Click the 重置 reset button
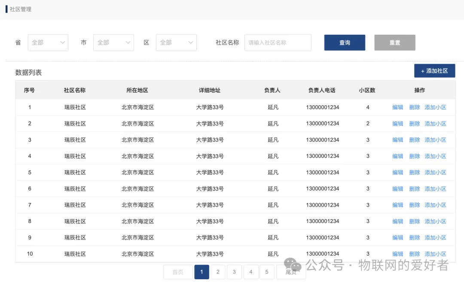This screenshot has width=464, height=284. coord(395,43)
